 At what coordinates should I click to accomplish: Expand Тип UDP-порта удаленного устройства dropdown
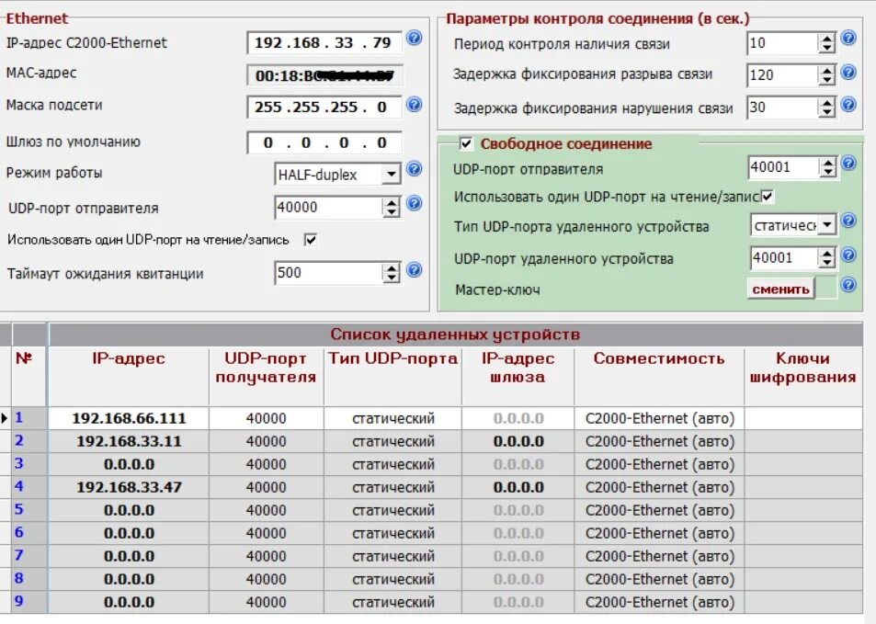pyautogui.click(x=827, y=225)
